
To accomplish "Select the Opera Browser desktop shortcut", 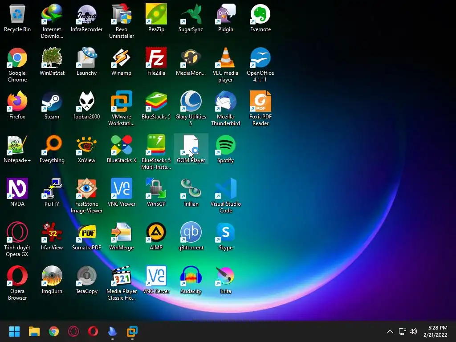I will 17,276.
